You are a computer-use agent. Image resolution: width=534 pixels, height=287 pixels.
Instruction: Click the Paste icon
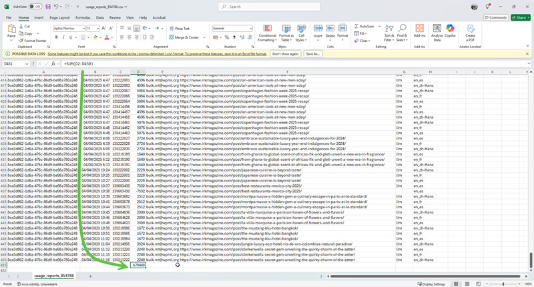coord(11,29)
